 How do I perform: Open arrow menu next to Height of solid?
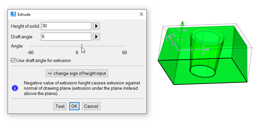96,26
